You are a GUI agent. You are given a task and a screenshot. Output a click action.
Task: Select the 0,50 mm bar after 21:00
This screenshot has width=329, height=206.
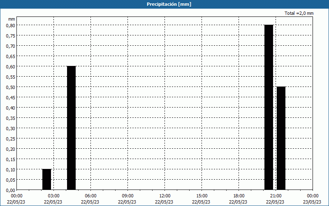coord(281,138)
